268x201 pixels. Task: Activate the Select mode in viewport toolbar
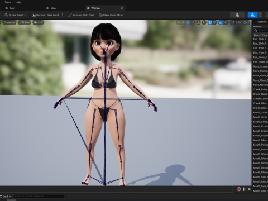[179, 22]
